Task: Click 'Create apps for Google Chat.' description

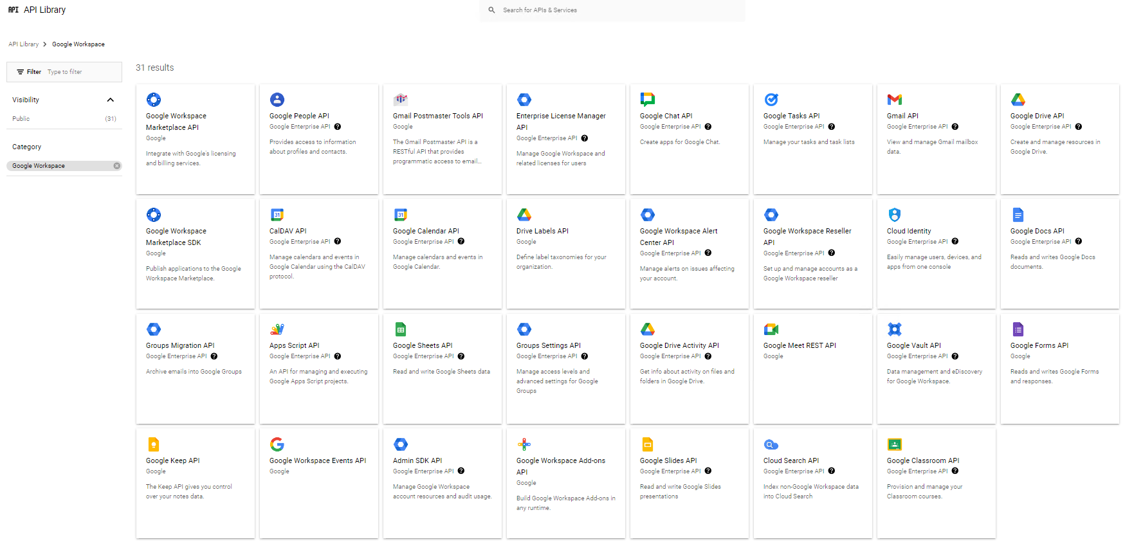Action: pos(680,142)
